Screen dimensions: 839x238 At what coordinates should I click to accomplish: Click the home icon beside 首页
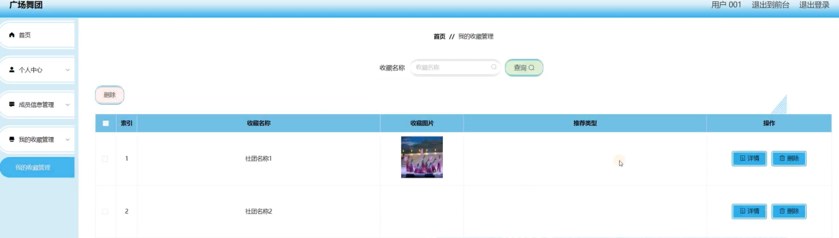[12, 35]
